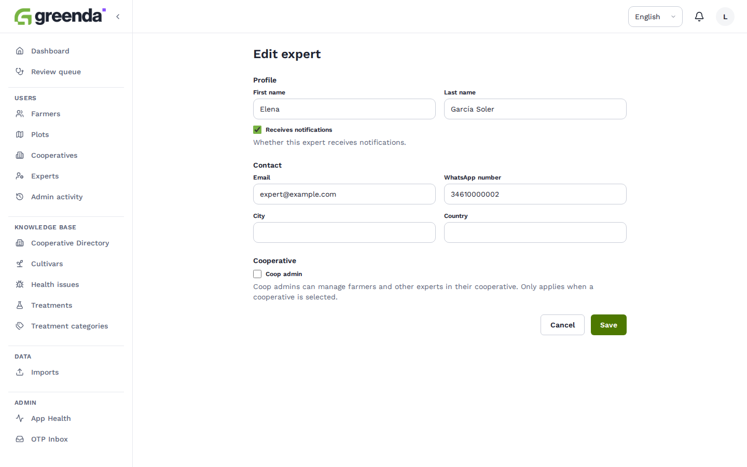747x467 pixels.
Task: Uncheck Receives notifications checkbox
Action: (257, 130)
